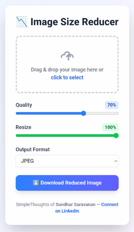Viewport: 134px width, 232px height.
Task: Click the 70% quality value badge
Action: [112, 105]
